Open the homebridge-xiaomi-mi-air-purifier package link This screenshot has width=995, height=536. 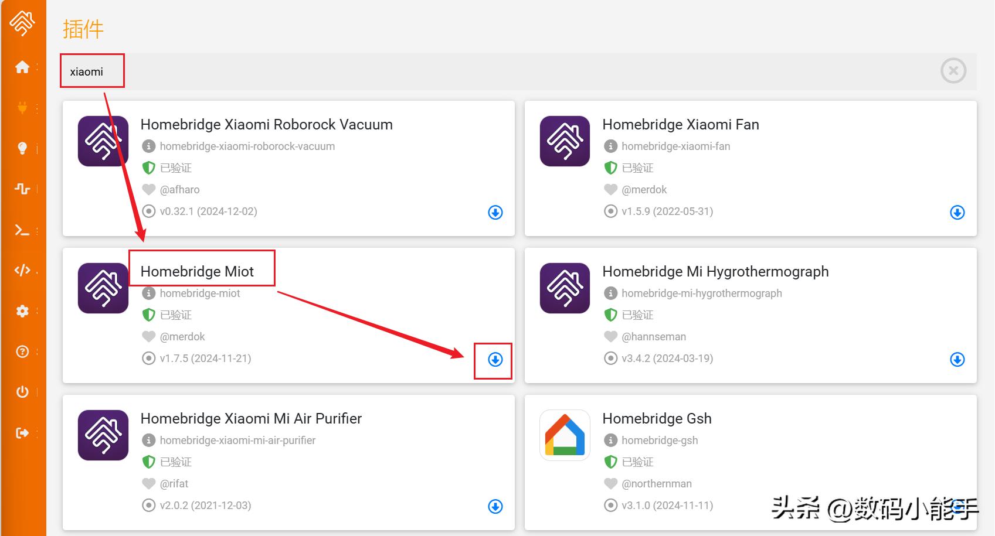pyautogui.click(x=237, y=441)
